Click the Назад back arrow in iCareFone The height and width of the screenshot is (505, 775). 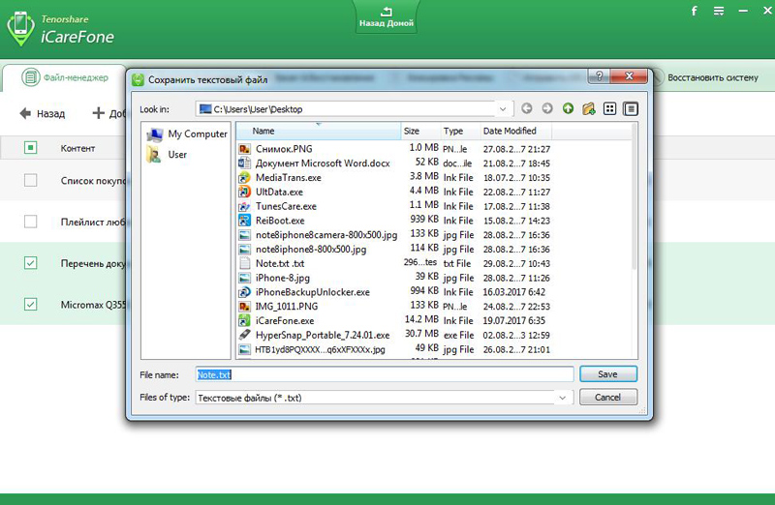pos(25,113)
